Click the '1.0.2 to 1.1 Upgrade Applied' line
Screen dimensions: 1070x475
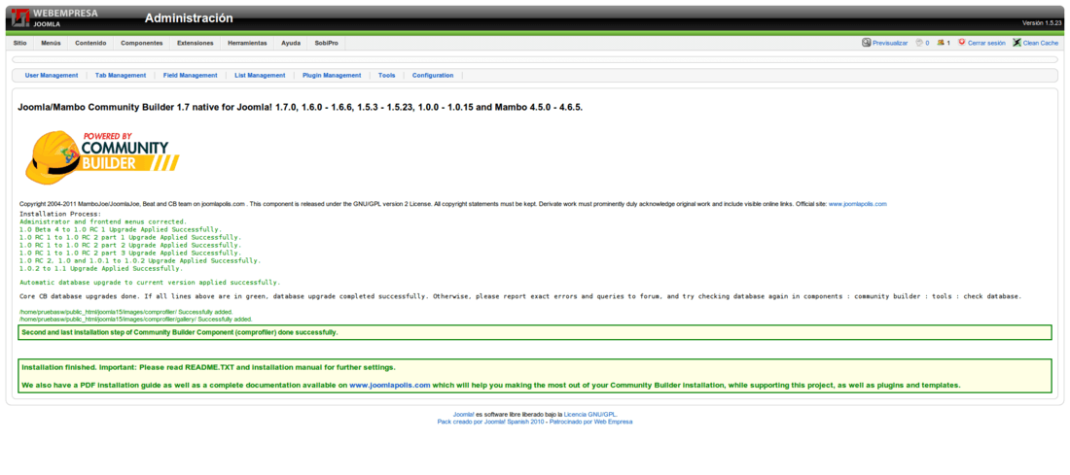(101, 268)
